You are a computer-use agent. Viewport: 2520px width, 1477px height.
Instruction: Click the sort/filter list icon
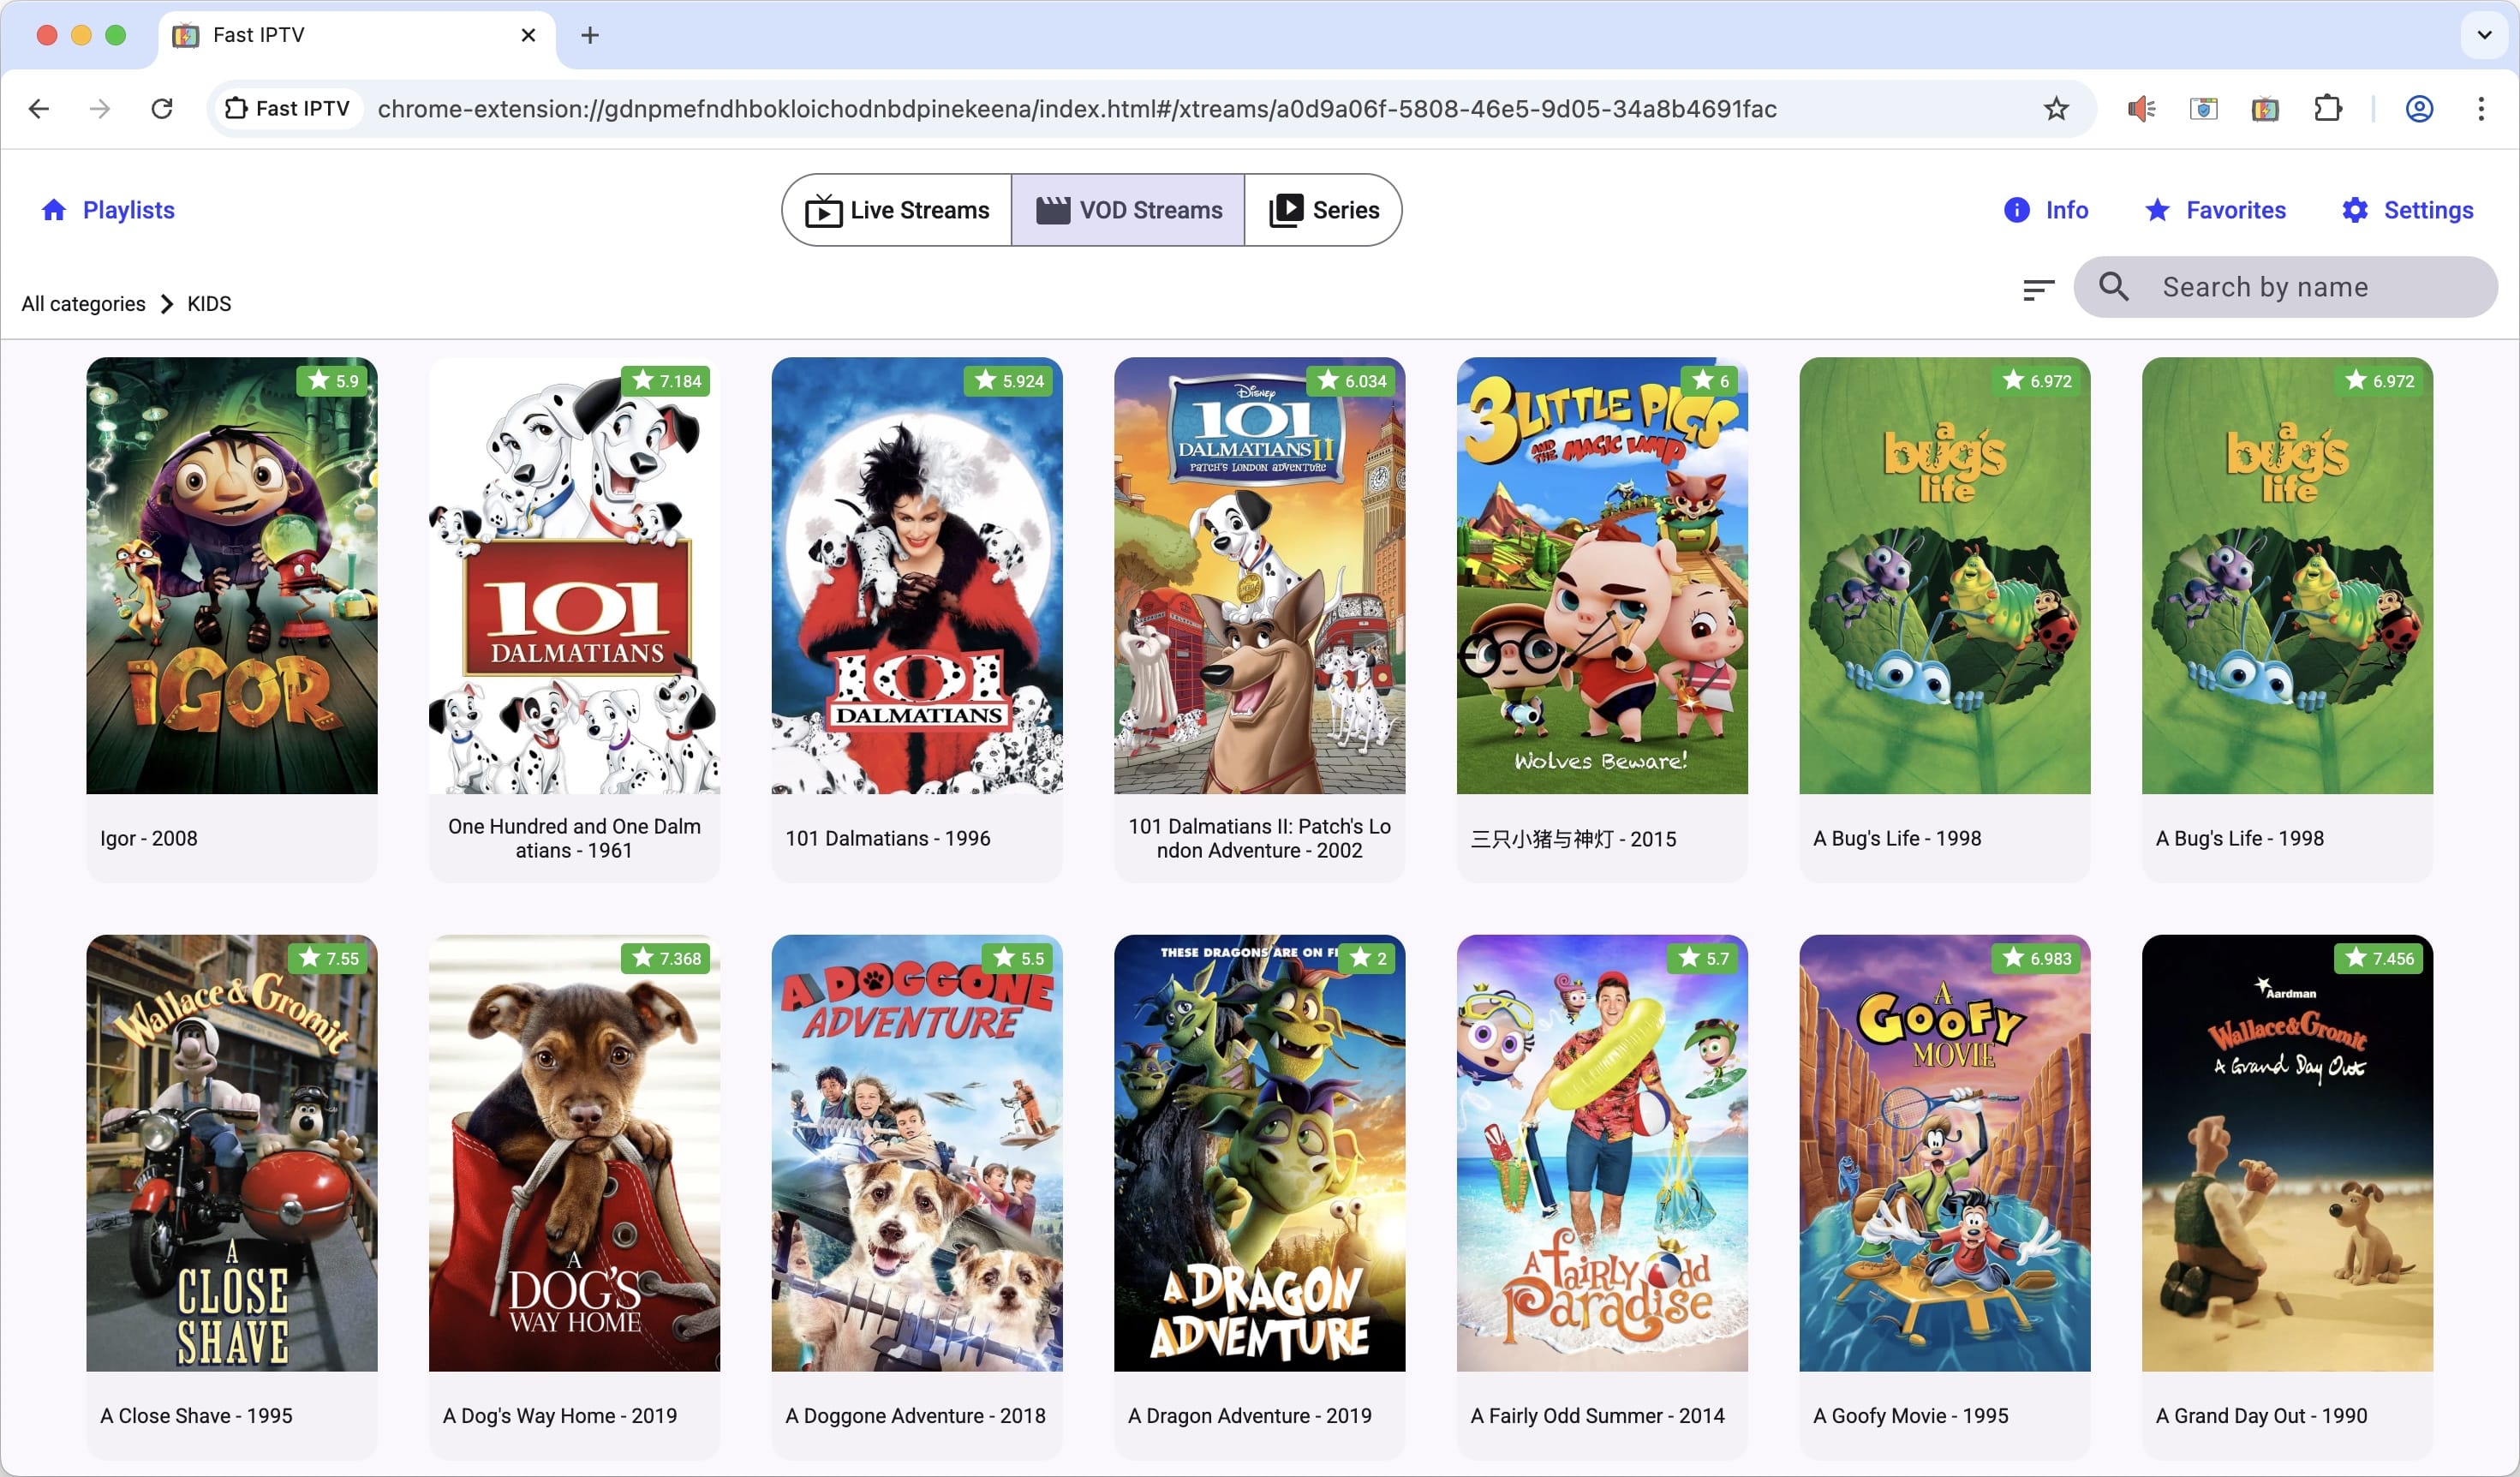click(x=2038, y=289)
